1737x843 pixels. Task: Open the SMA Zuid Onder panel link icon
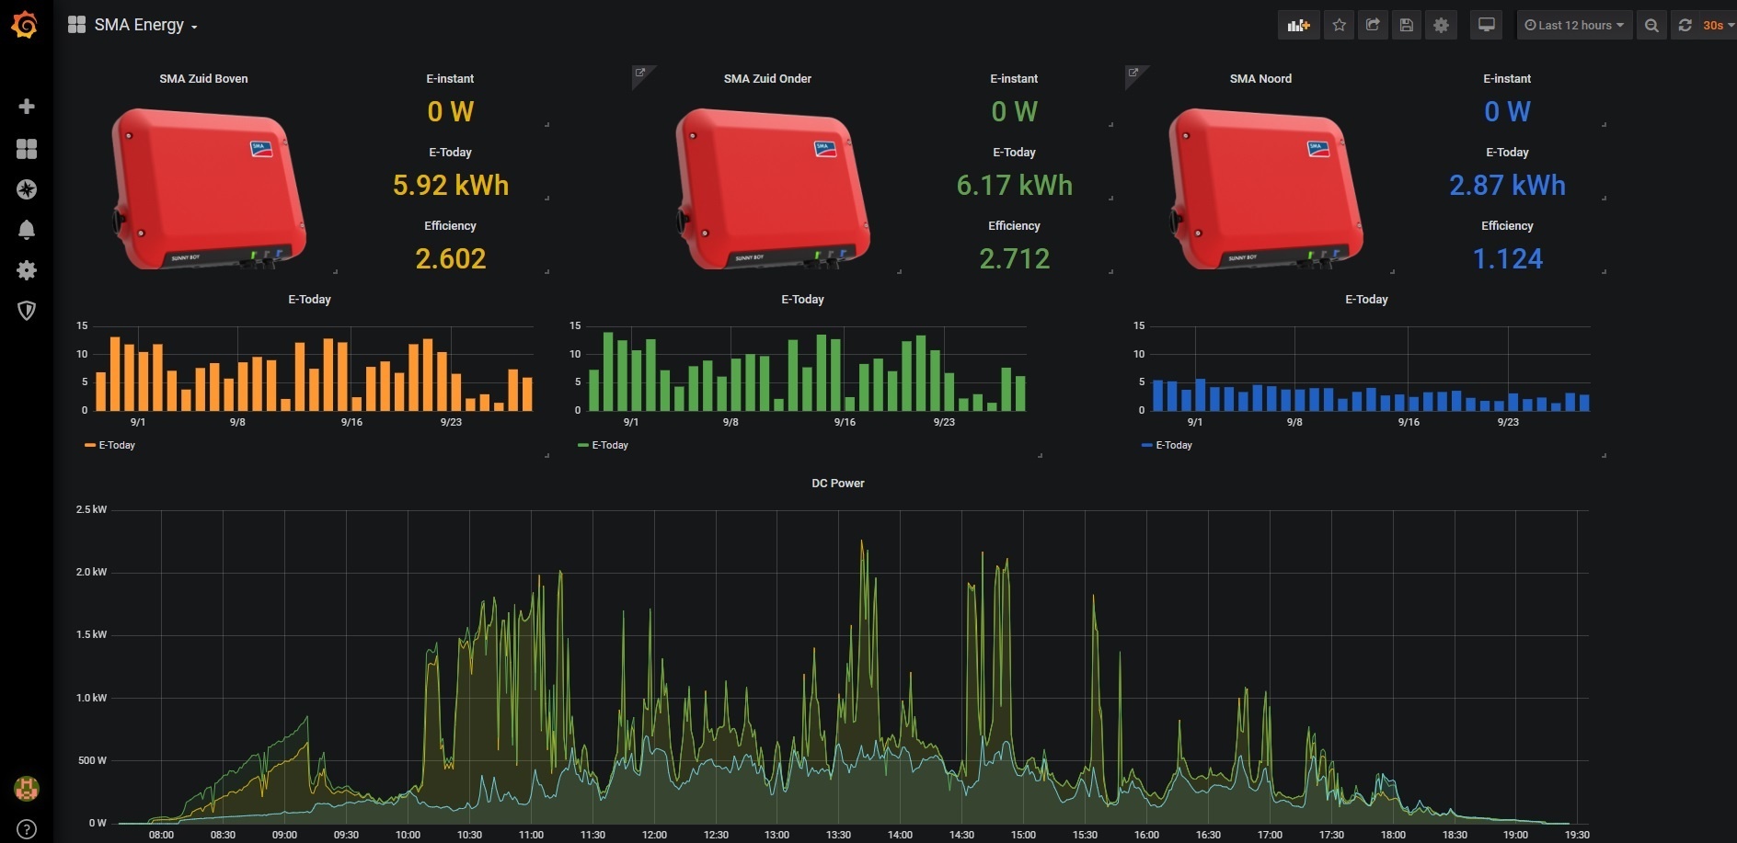tap(640, 73)
